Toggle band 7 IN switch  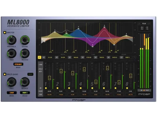[x=115, y=88]
